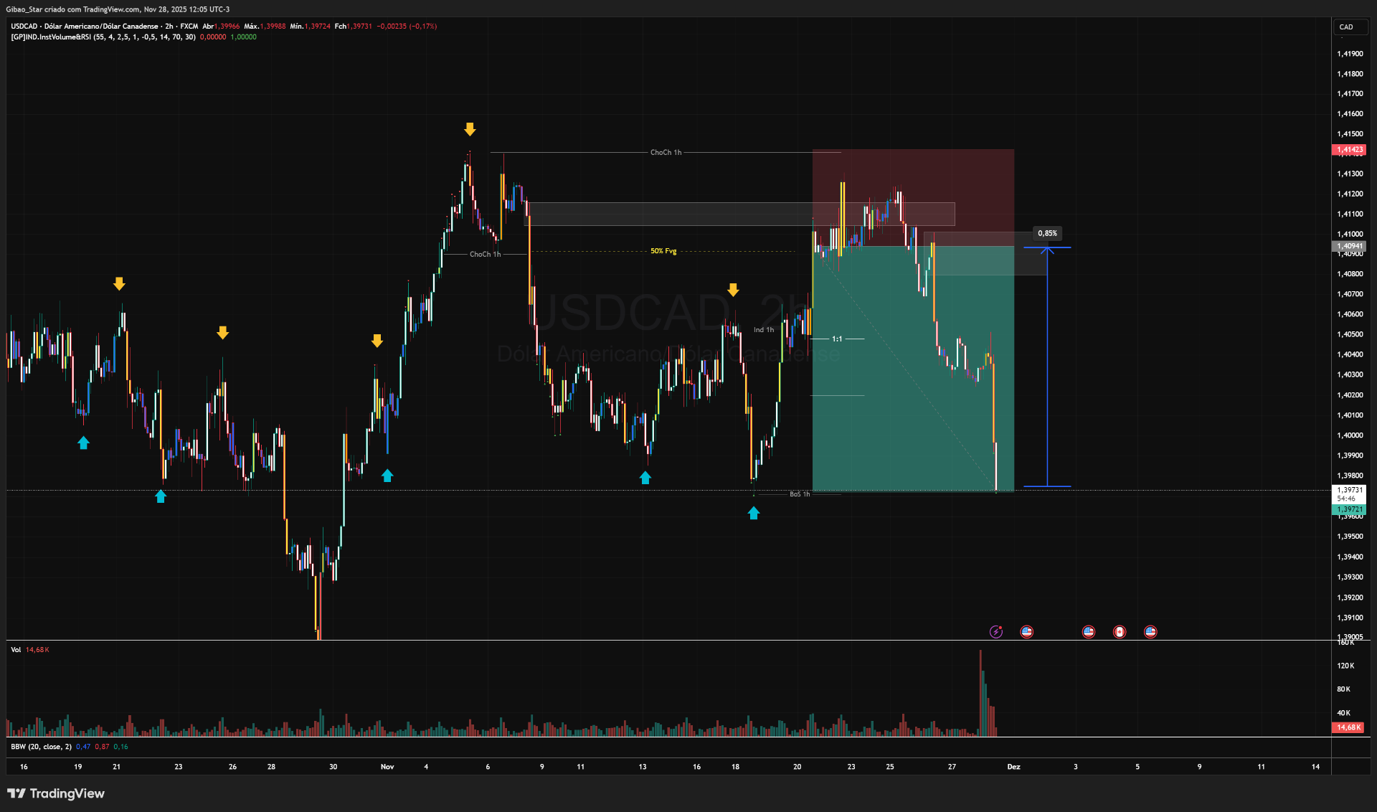The height and width of the screenshot is (812, 1377).
Task: Select the green 1,39721 target price tag
Action: [x=1349, y=509]
